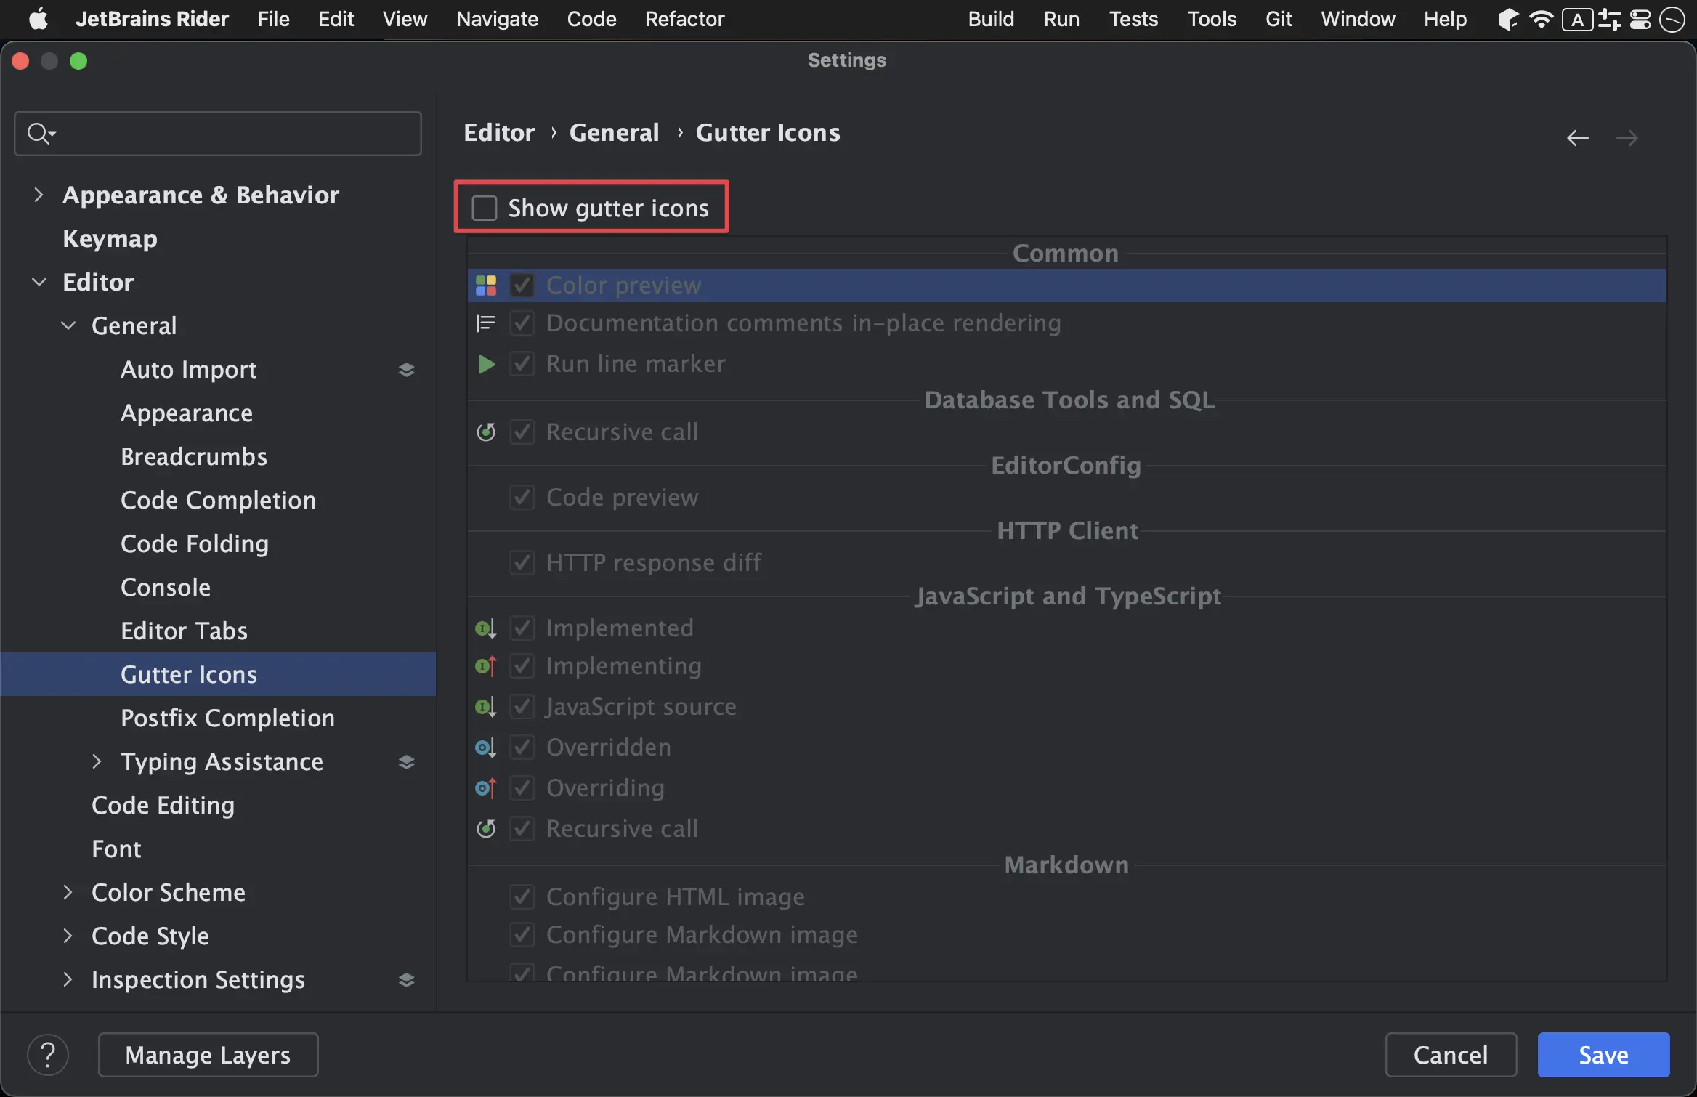Open Manage Layers
Screen dimensions: 1697x1097
point(208,1055)
